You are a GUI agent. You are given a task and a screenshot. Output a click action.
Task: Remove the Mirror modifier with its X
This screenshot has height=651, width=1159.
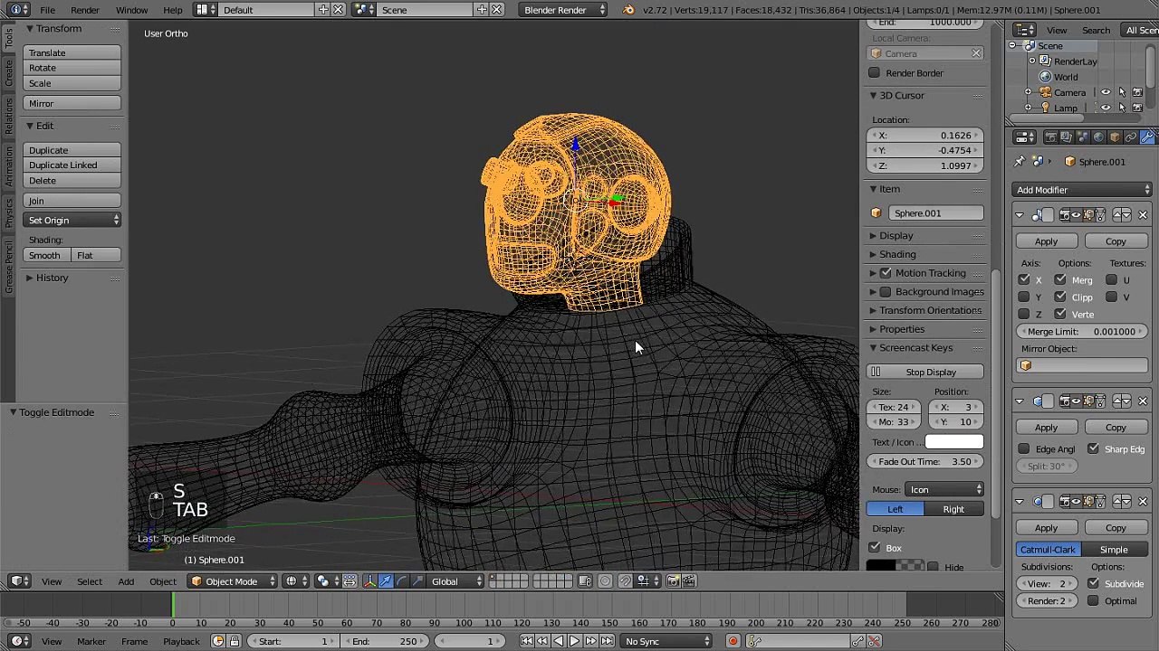1143,214
